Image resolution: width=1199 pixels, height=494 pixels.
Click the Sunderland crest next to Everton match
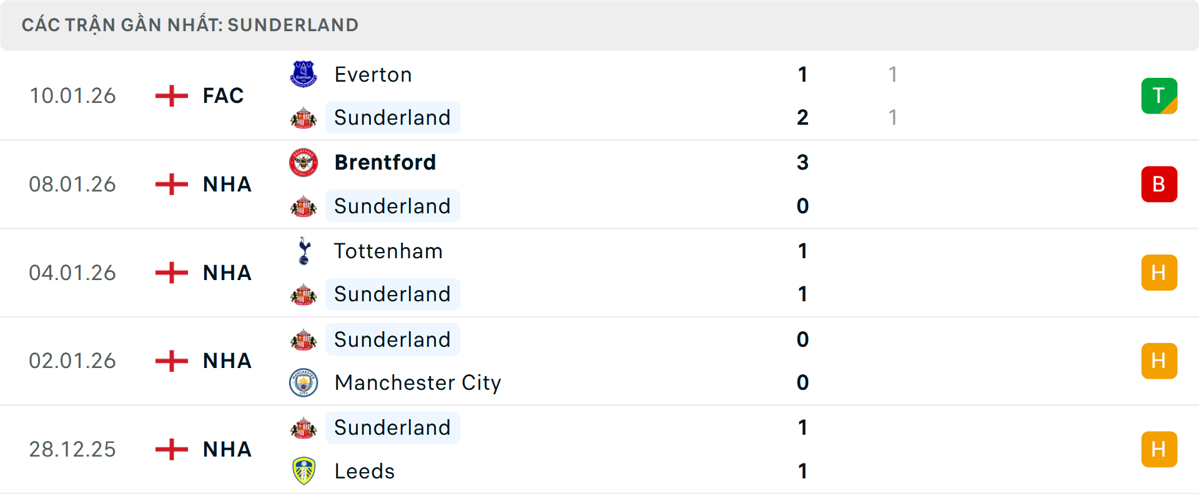click(303, 117)
